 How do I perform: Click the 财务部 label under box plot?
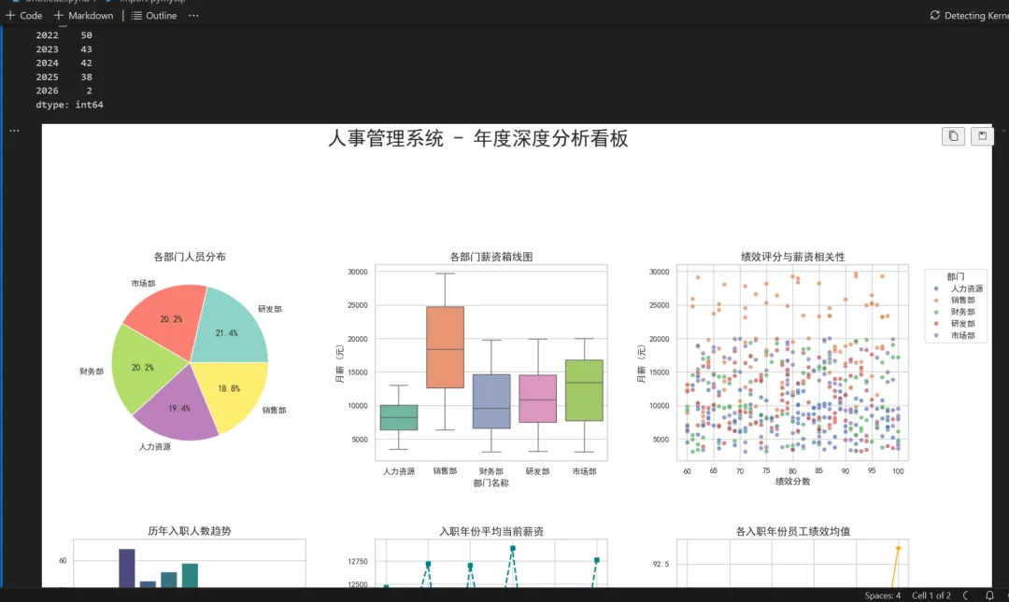(491, 471)
